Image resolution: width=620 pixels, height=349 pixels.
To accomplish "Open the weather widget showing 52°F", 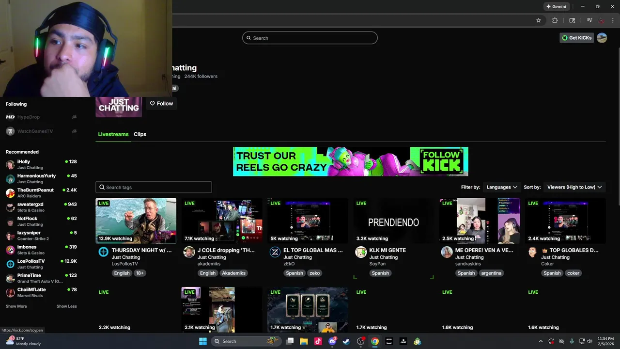I will [23, 341].
